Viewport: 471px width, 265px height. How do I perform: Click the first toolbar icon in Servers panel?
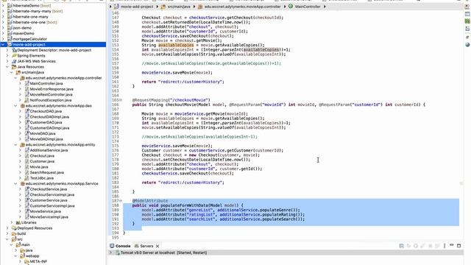(x=401, y=246)
